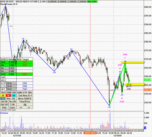Viewport: 152px width, 137px height.
Task: Toggle the Alt-ON switch
Action: (4, 102)
